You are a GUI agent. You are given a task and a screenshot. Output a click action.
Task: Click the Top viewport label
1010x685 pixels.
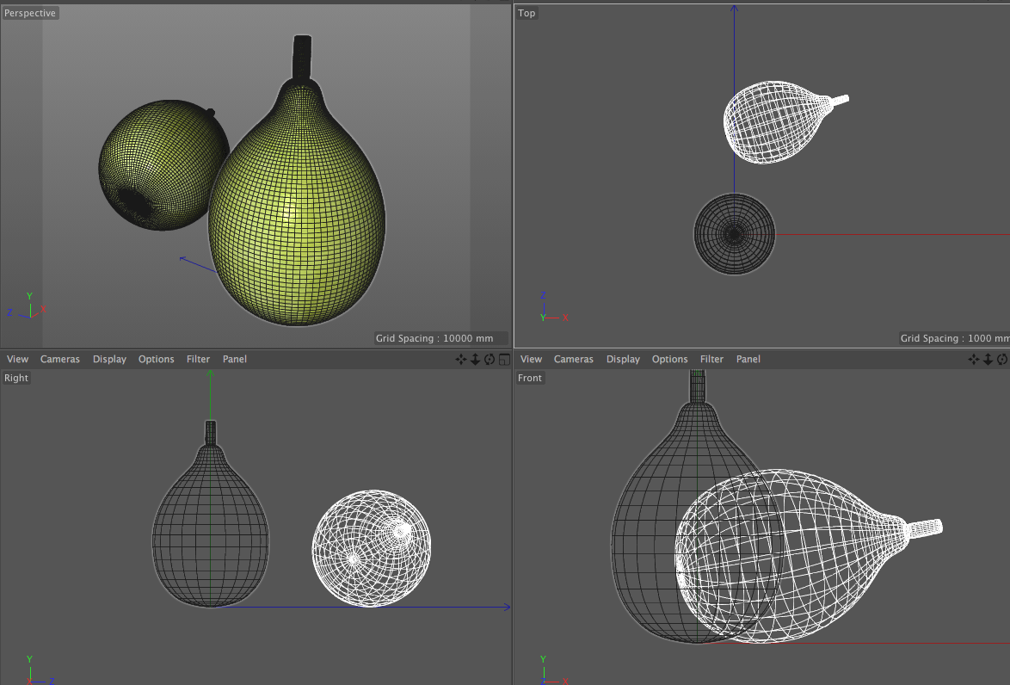(527, 13)
